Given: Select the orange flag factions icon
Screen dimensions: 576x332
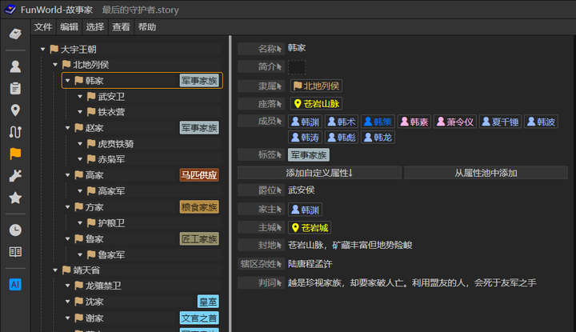Looking at the screenshot, I should coord(15,154).
